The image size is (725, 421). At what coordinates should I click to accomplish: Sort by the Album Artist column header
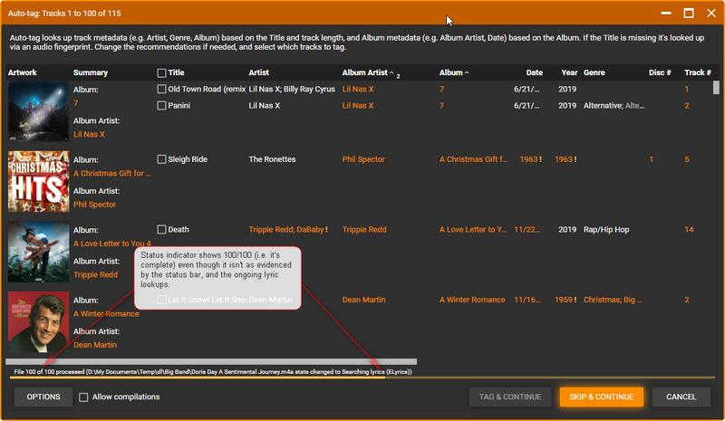pos(366,72)
